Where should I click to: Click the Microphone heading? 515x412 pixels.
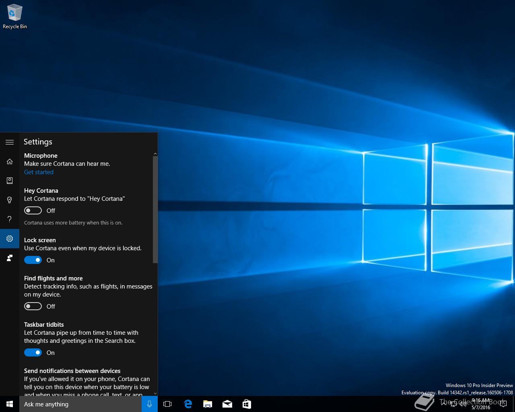coord(41,155)
